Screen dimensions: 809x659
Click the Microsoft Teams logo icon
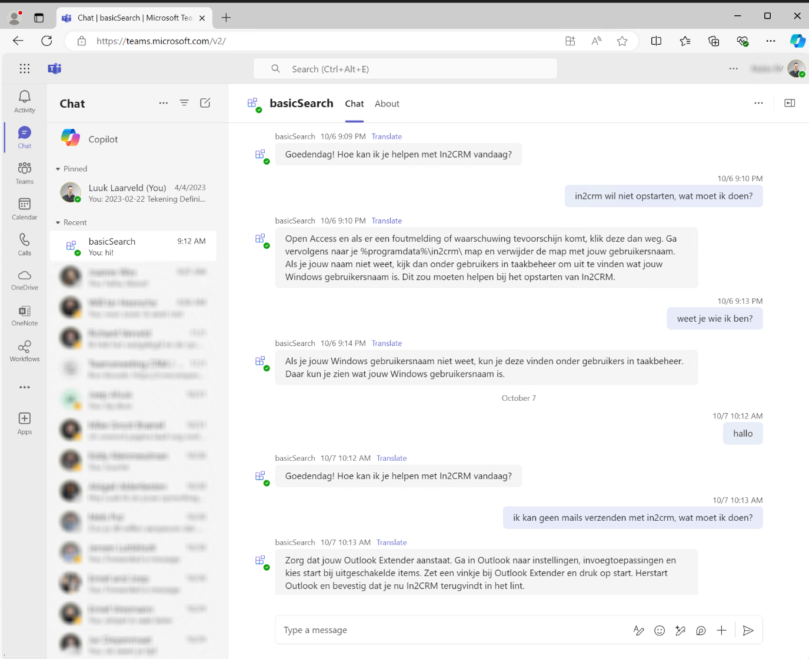click(x=55, y=68)
